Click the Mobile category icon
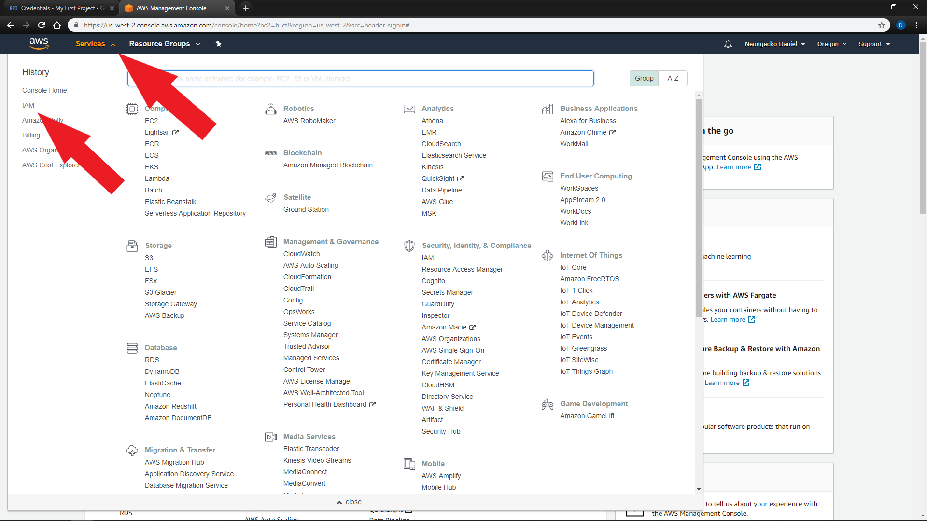Screen dimensions: 927x521 pos(409,464)
